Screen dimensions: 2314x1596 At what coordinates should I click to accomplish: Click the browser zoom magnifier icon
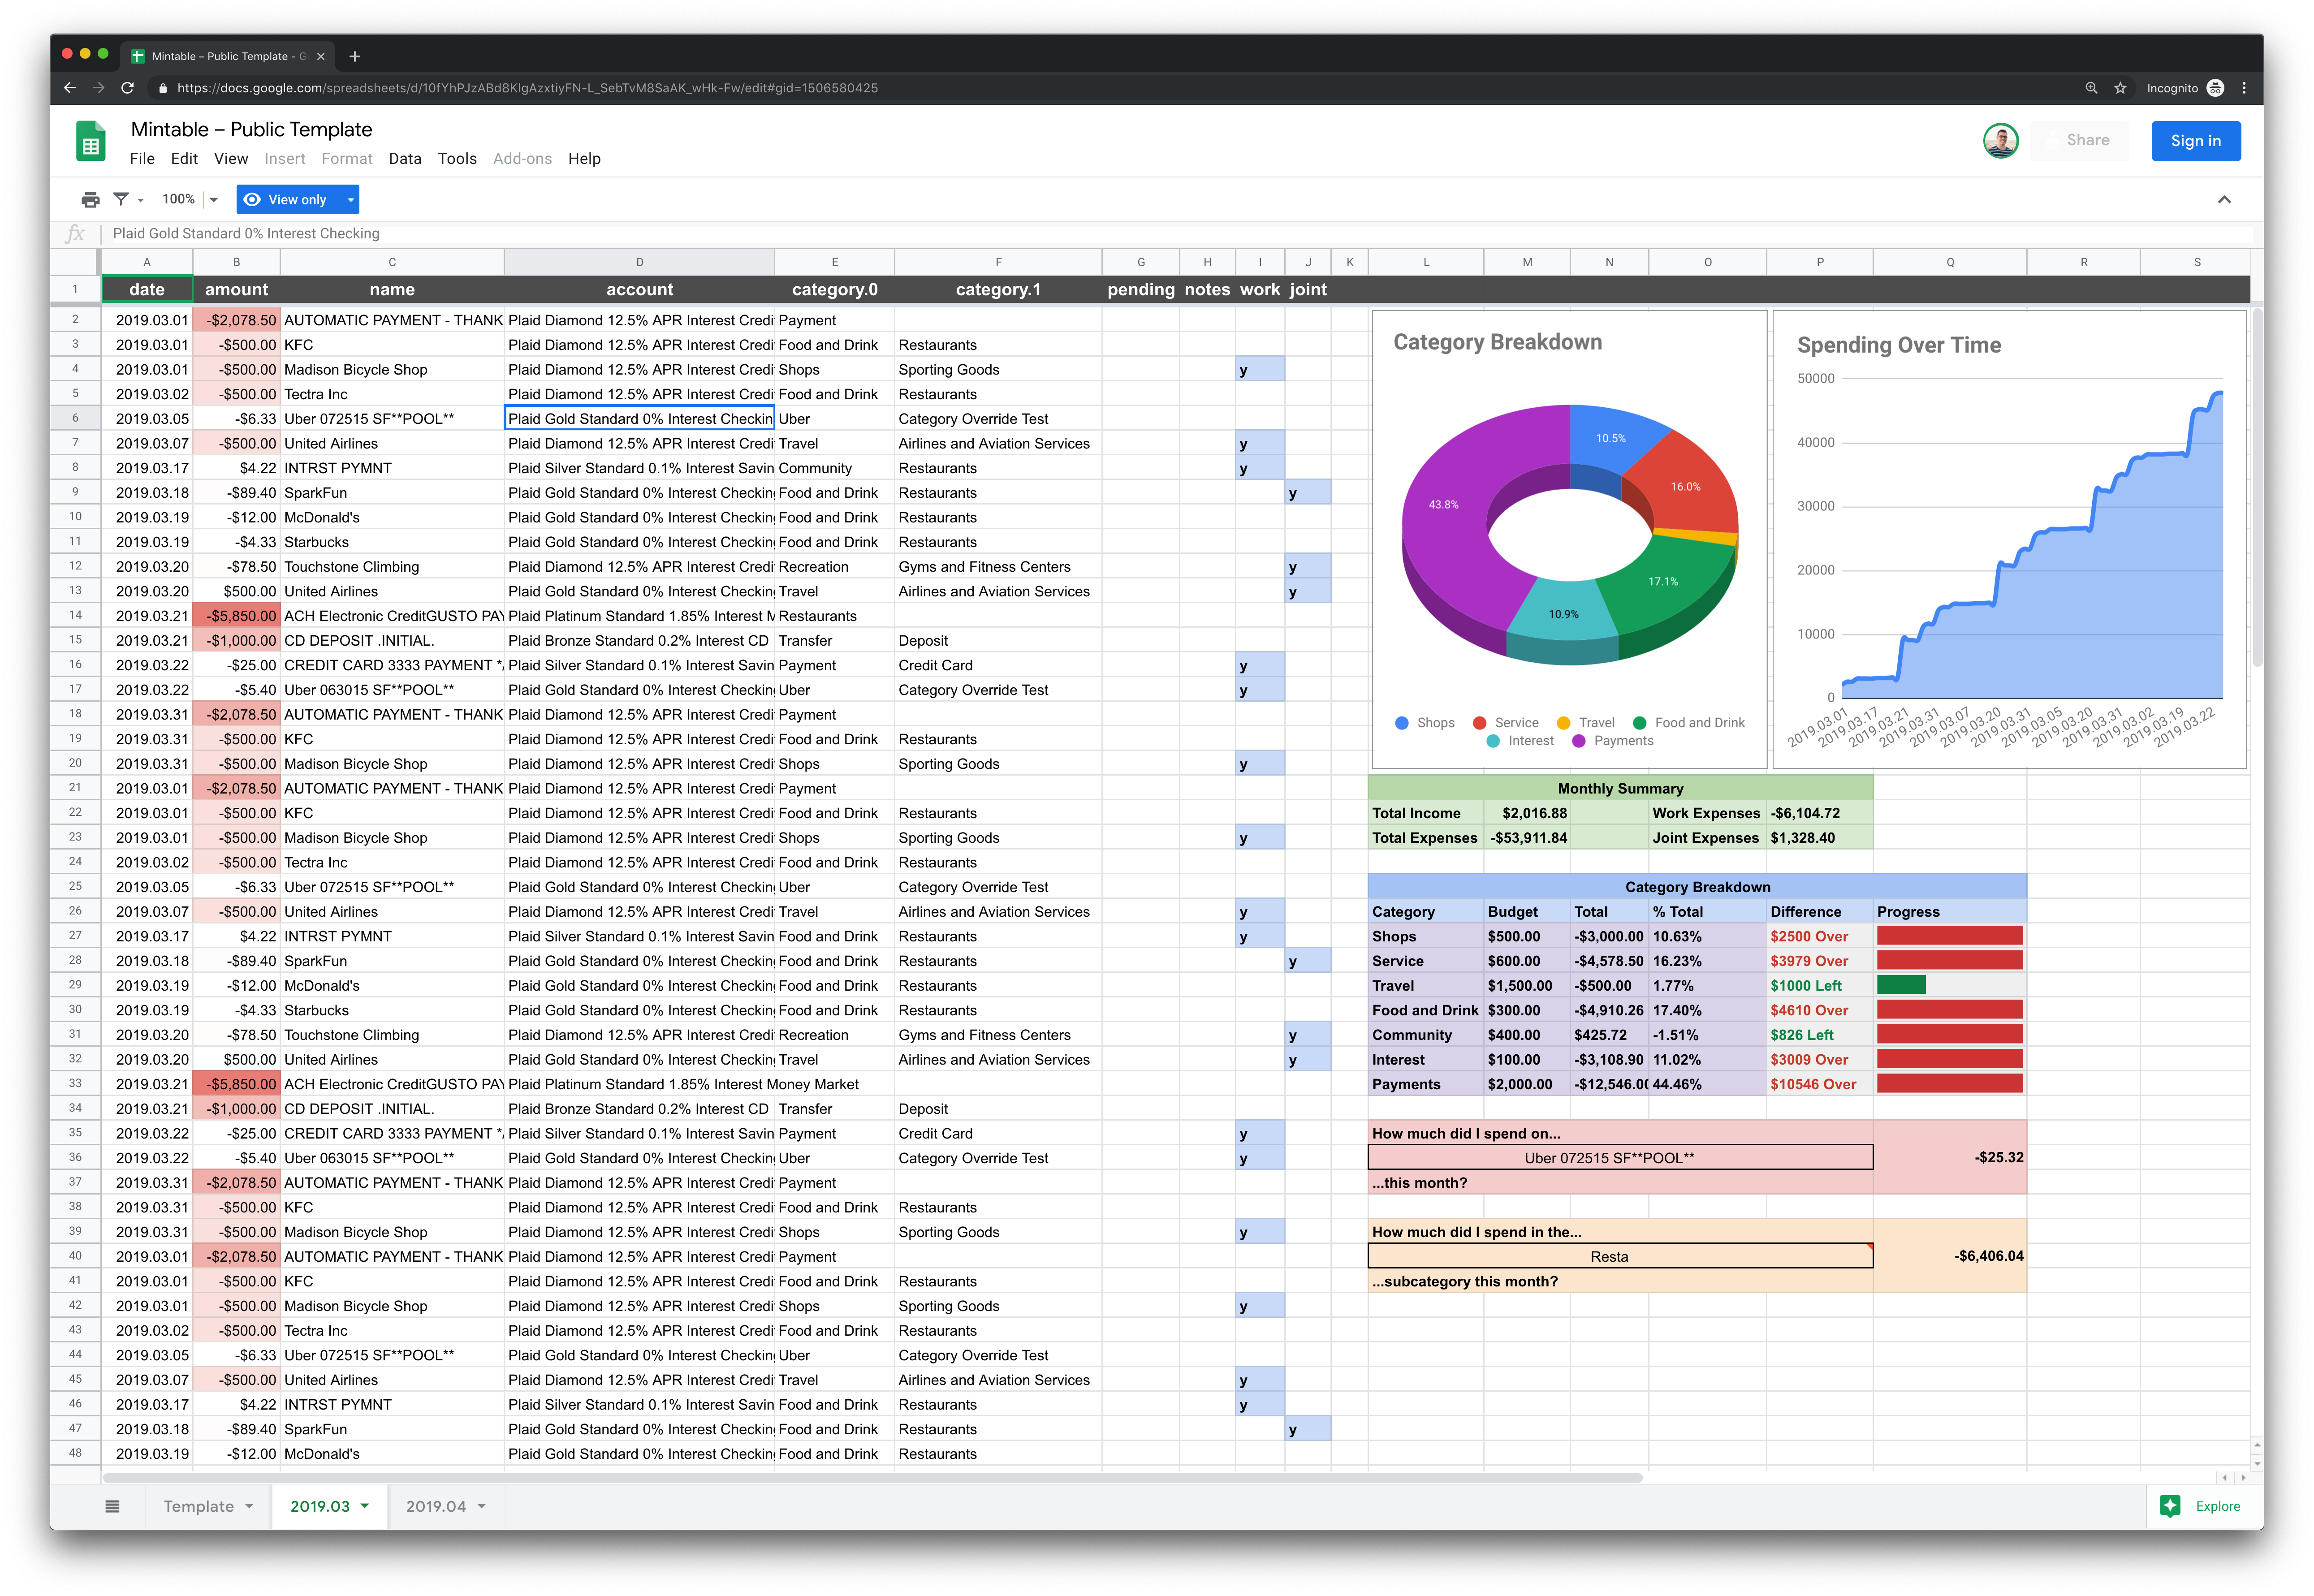pos(2091,88)
